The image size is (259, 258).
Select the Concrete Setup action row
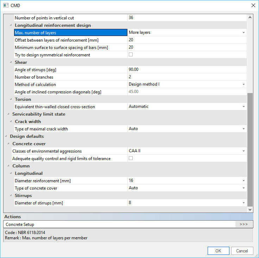119,224
